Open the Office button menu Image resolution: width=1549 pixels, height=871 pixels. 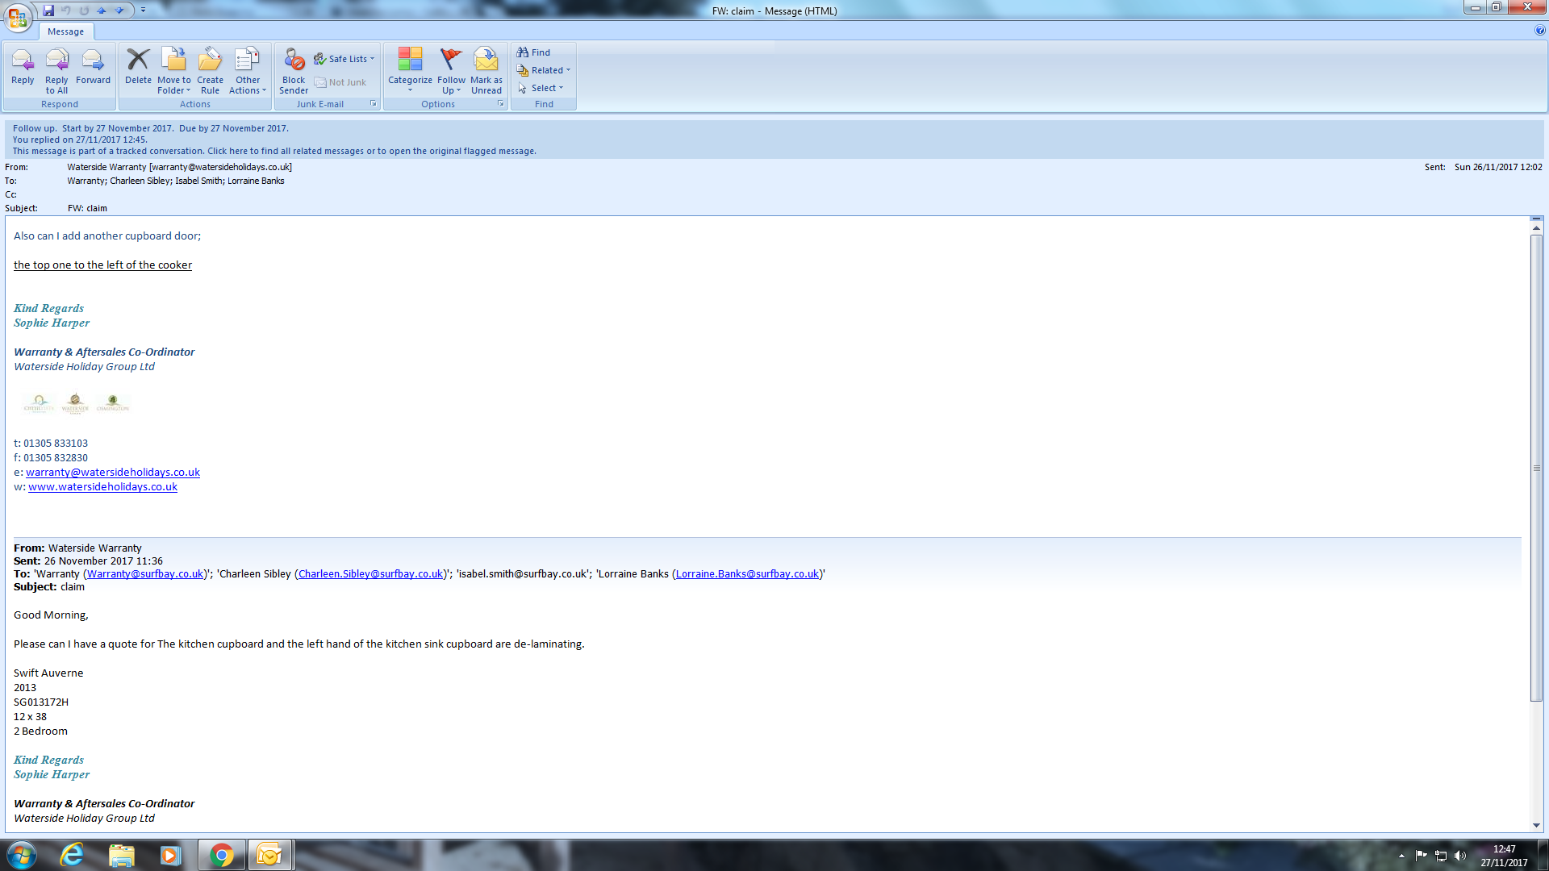coord(18,17)
